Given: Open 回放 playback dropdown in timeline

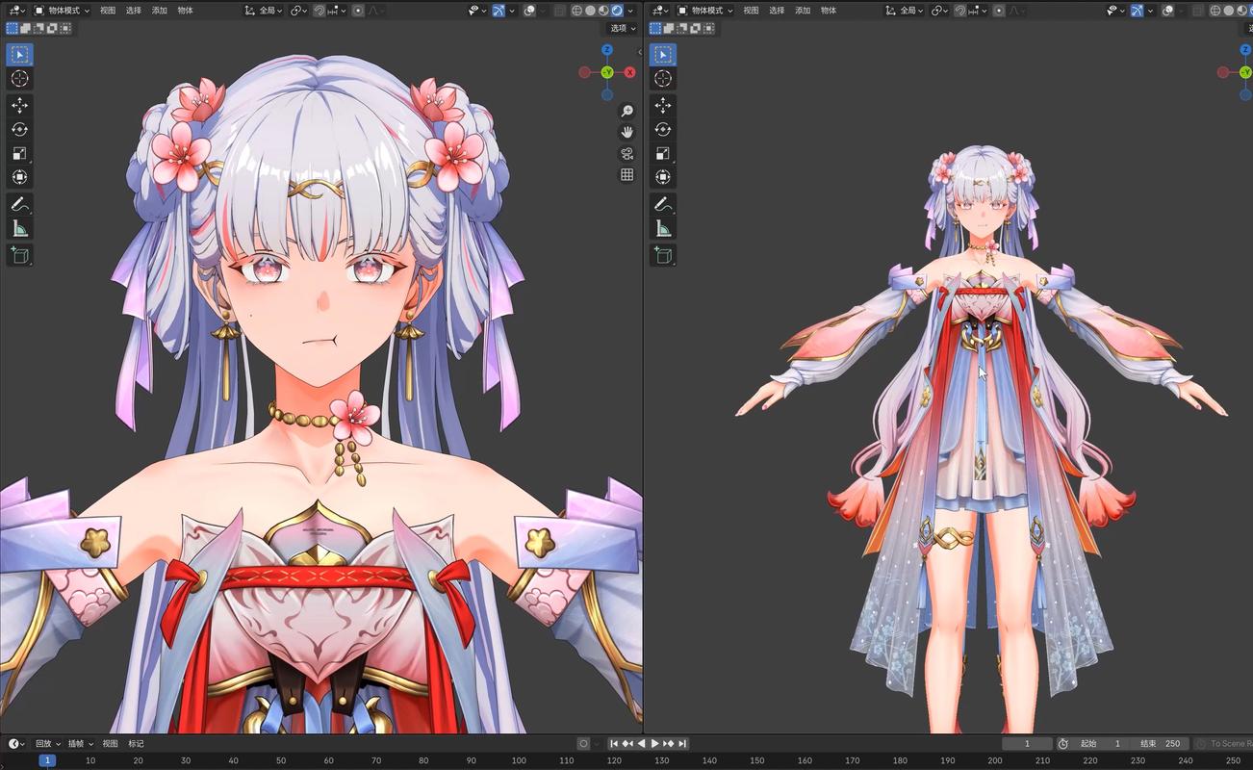Looking at the screenshot, I should click(x=47, y=744).
